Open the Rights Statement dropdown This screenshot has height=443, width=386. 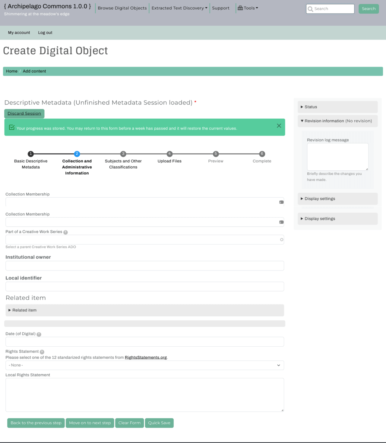pos(145,365)
